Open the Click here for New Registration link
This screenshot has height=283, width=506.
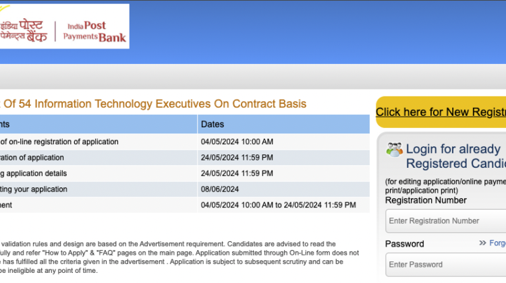click(440, 112)
